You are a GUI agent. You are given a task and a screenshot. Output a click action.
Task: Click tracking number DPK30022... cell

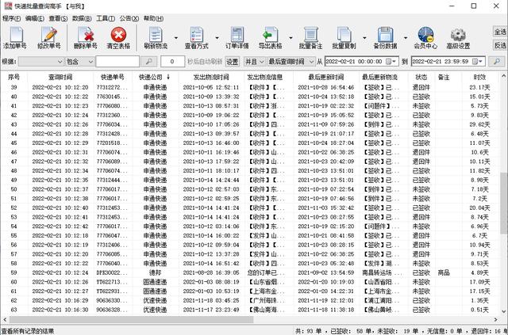click(112, 272)
